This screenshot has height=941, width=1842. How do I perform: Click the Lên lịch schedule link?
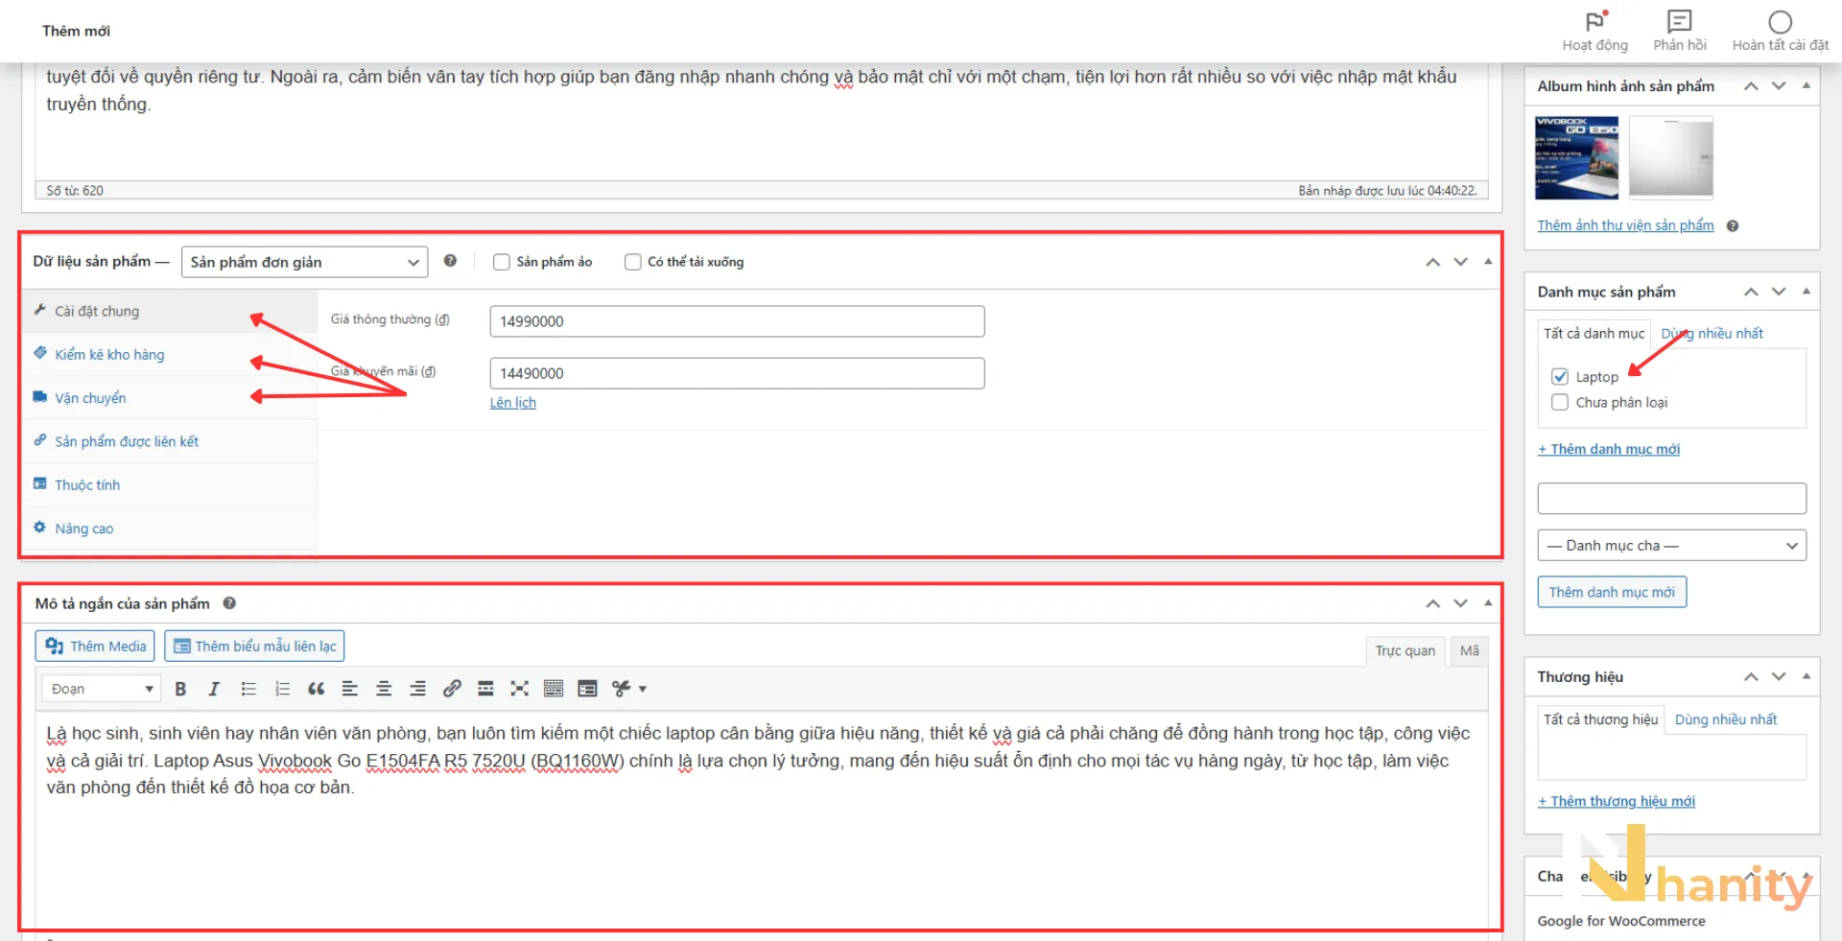point(513,403)
